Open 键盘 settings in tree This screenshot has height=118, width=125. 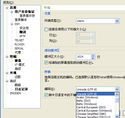tap(18, 61)
